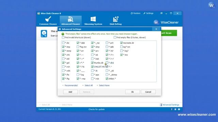The width and height of the screenshot is (218, 122).
Task: Open the title bar menu icon
Action: [161, 13]
